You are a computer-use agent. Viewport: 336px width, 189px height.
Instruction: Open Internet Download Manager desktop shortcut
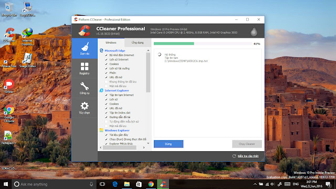(27, 37)
